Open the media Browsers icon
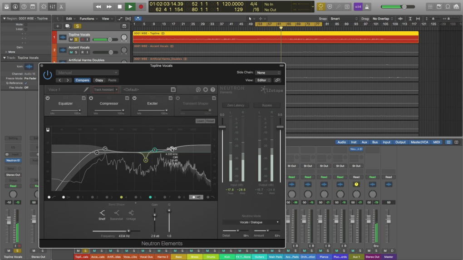 click(457, 6)
